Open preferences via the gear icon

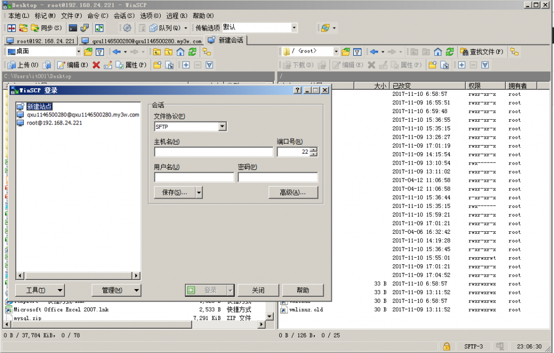(127, 28)
